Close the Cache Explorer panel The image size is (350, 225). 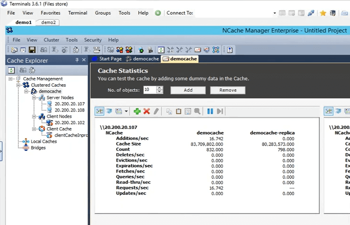tap(84, 60)
